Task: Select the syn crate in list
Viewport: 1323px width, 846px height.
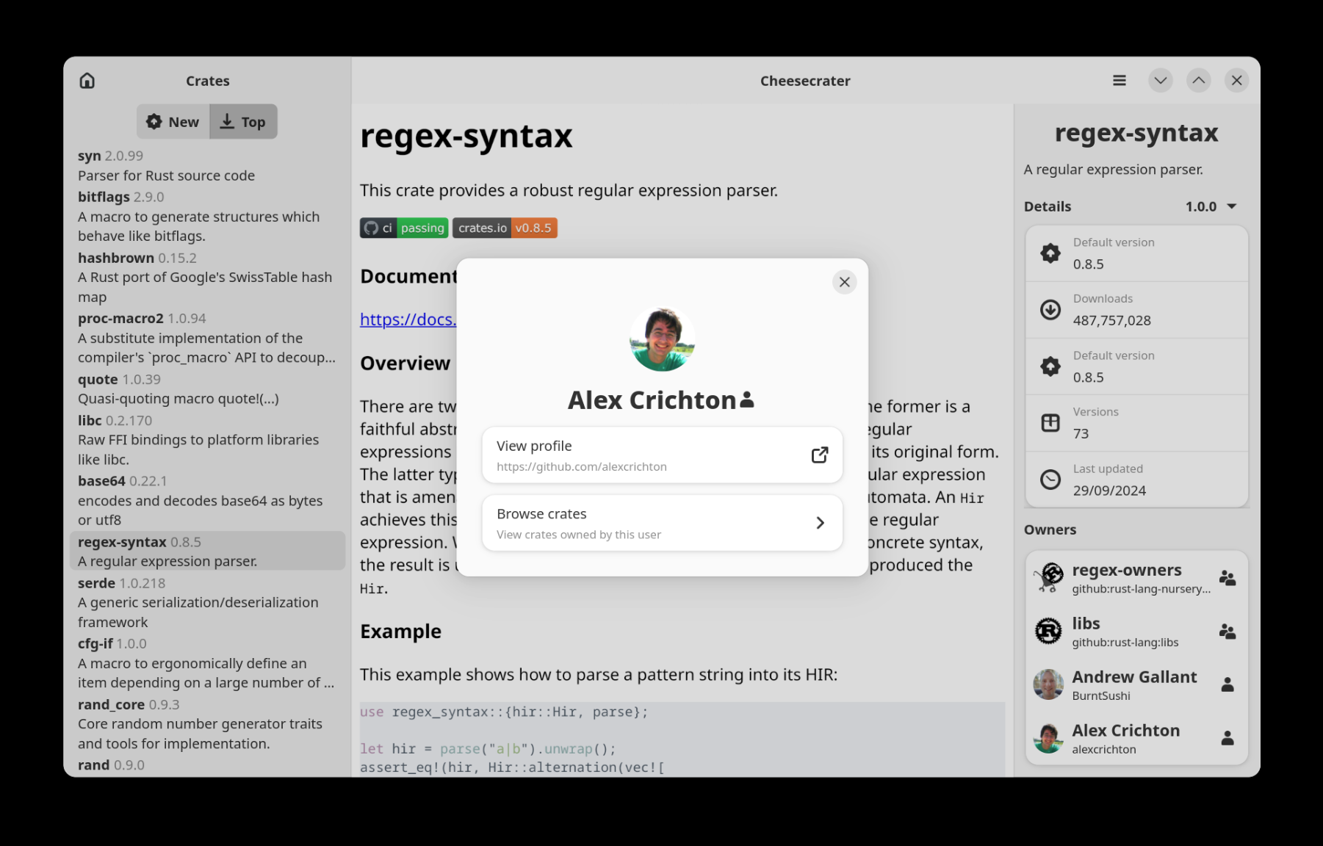Action: (x=207, y=165)
